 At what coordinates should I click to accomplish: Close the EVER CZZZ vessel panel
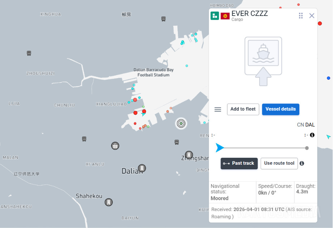point(312,16)
